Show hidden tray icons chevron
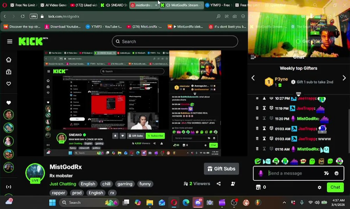The height and width of the screenshot is (209, 350). pos(284,202)
